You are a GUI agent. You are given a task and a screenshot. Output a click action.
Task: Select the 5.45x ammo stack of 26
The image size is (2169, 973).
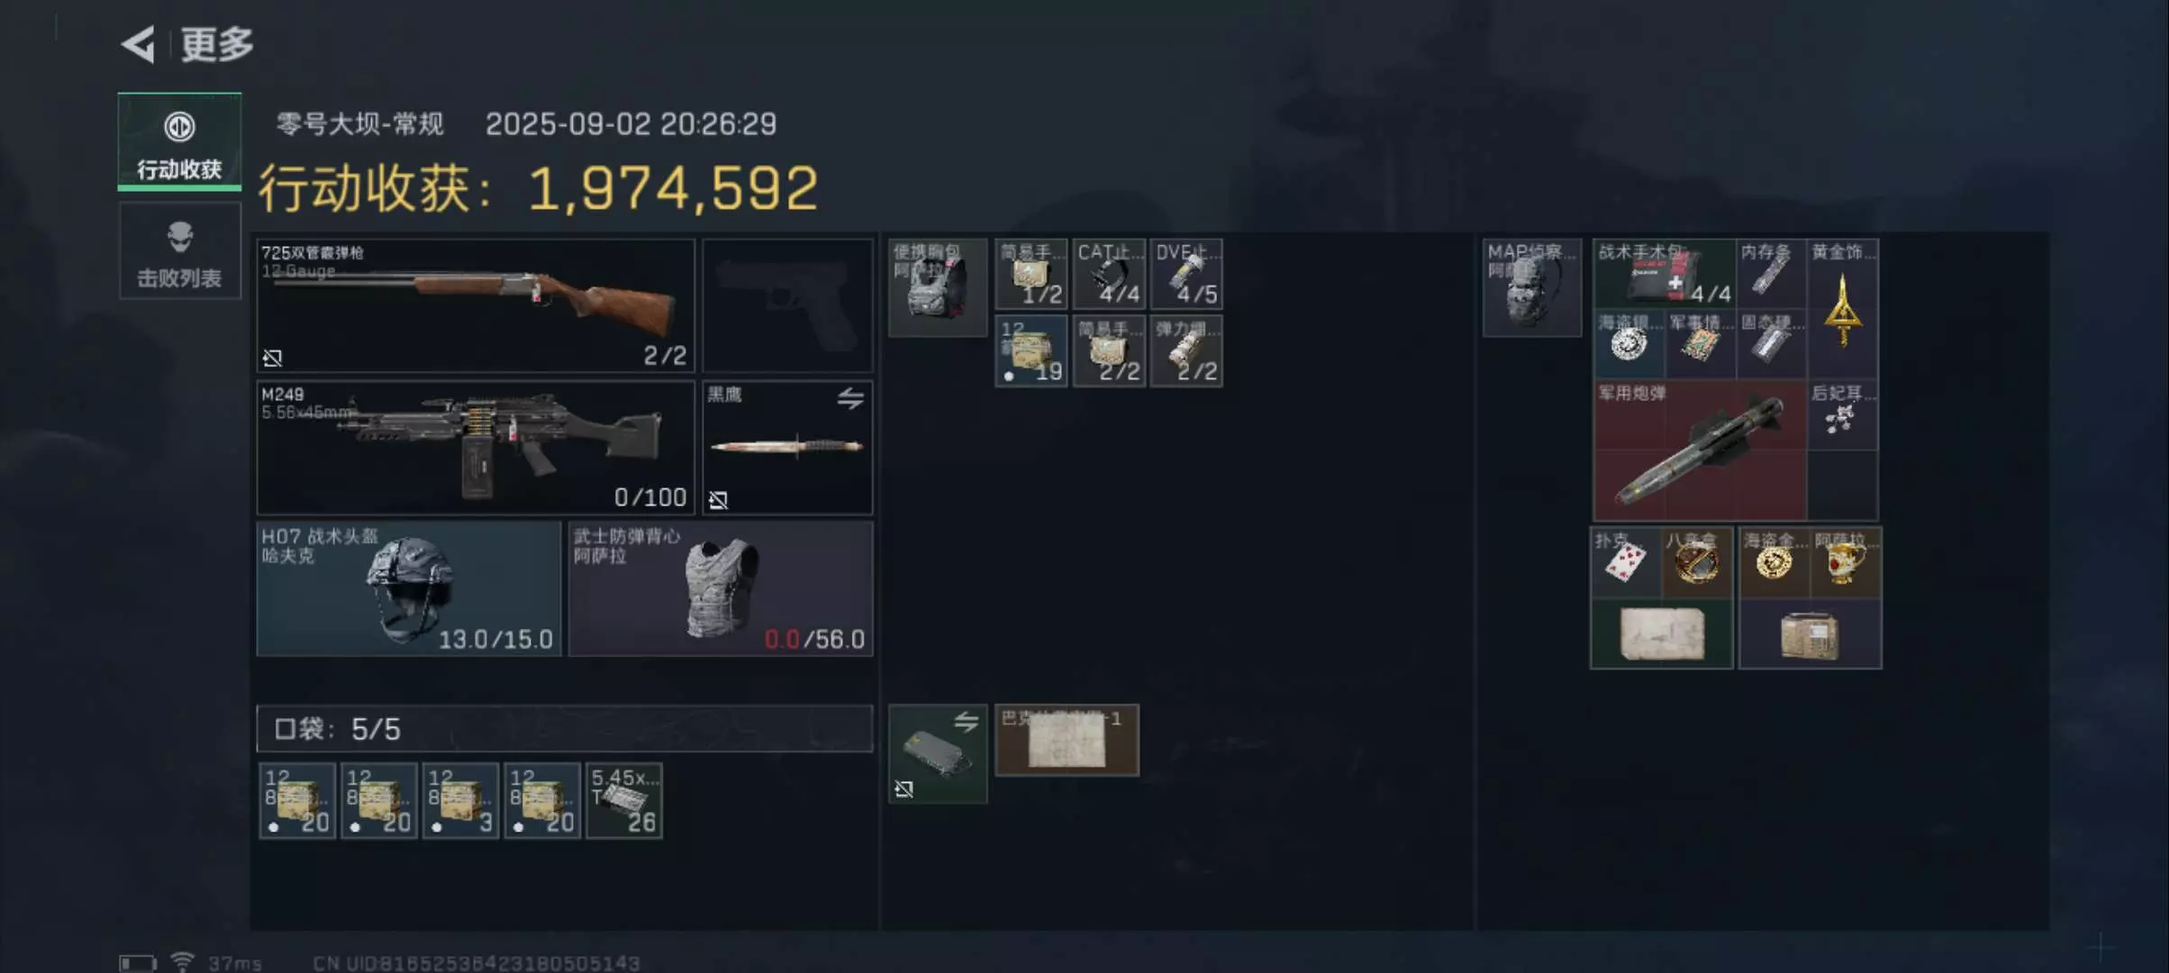(624, 801)
